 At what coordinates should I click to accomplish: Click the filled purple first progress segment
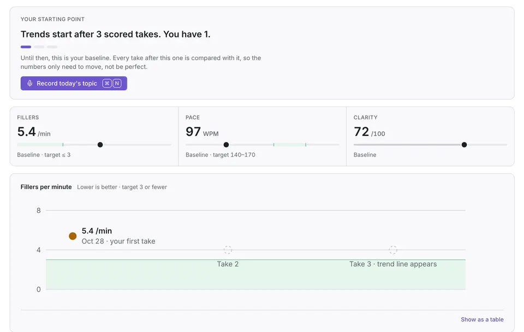click(x=26, y=47)
